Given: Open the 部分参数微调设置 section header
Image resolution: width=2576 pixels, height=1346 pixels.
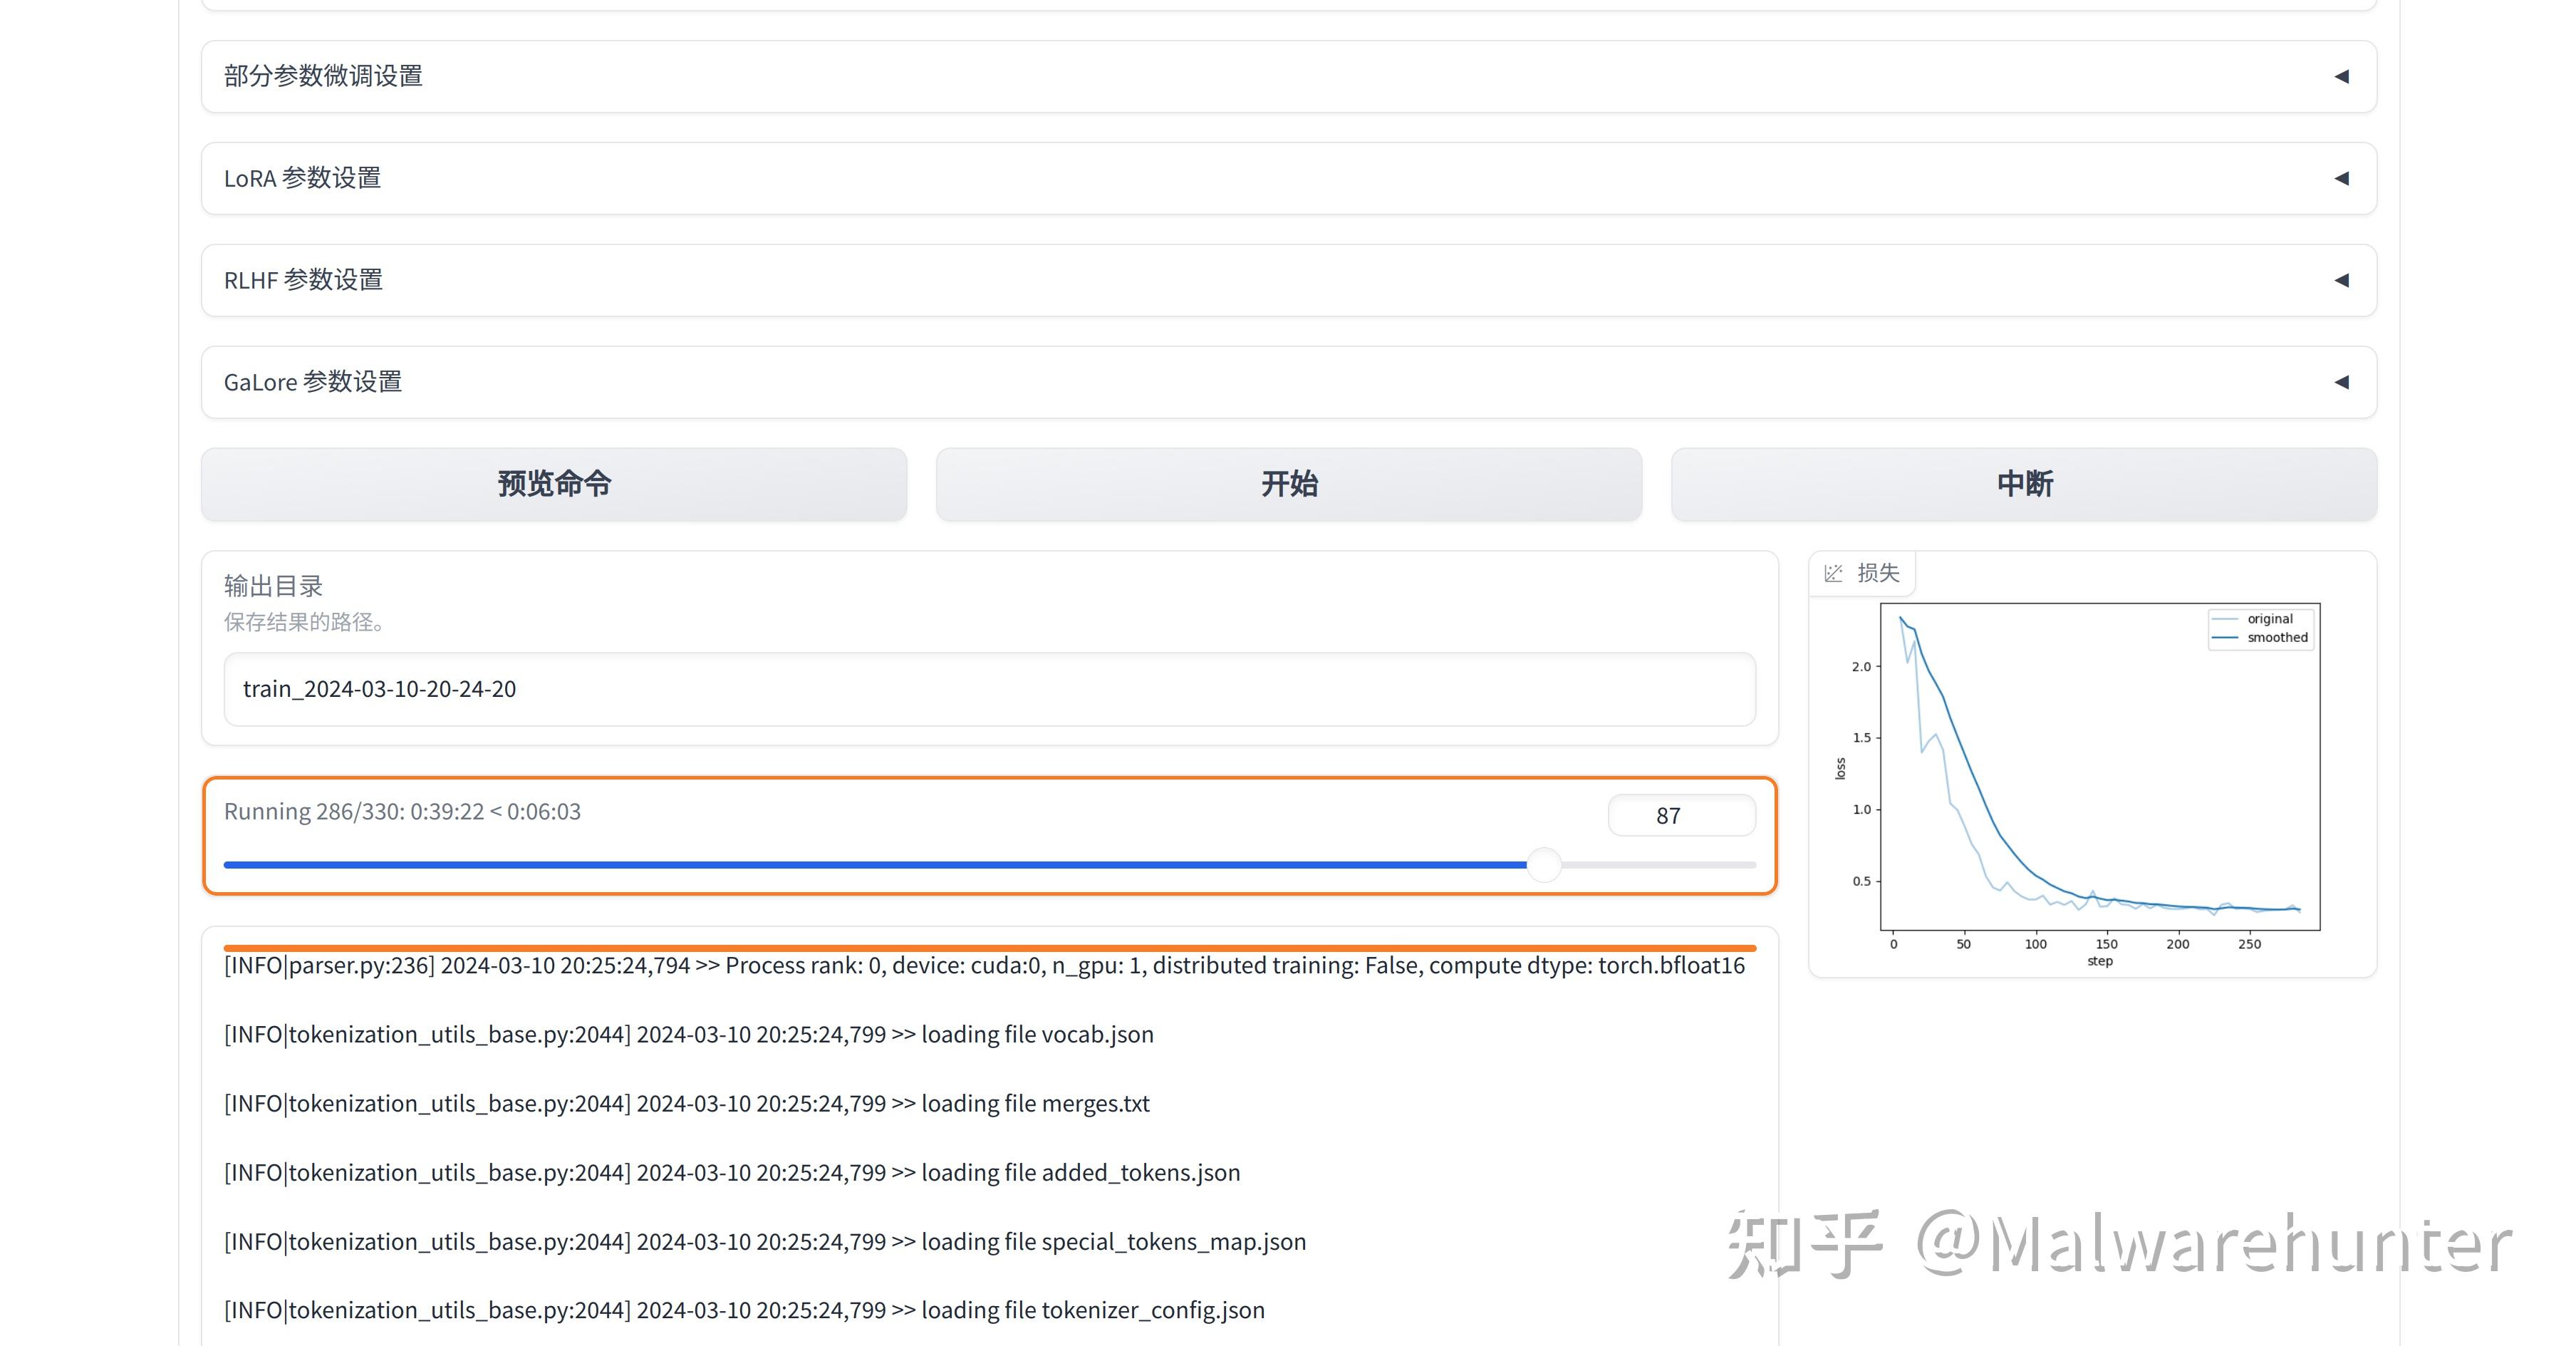Looking at the screenshot, I should pyautogui.click(x=1289, y=76).
